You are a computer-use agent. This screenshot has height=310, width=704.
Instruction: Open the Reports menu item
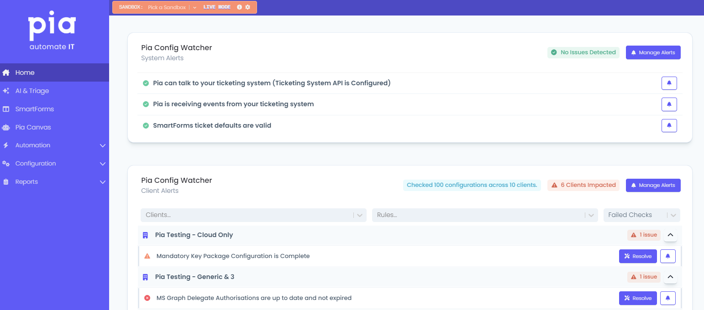coord(54,182)
